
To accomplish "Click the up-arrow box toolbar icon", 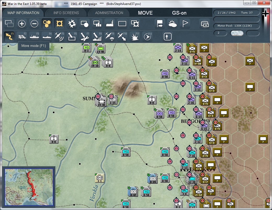I will point(167,36).
